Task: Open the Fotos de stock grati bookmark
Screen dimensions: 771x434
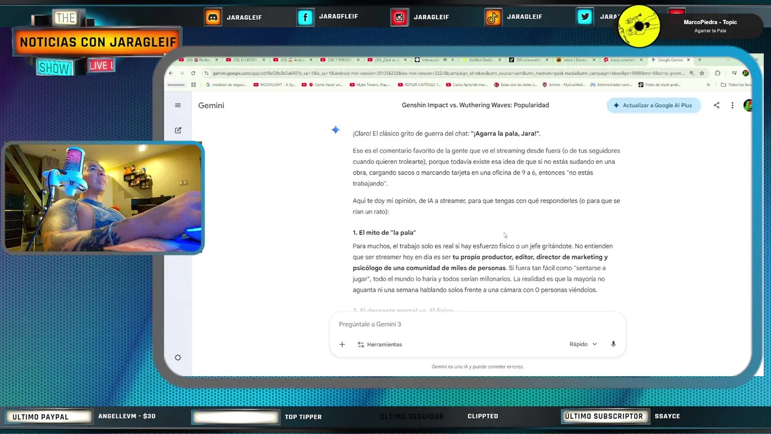Action: 659,84
